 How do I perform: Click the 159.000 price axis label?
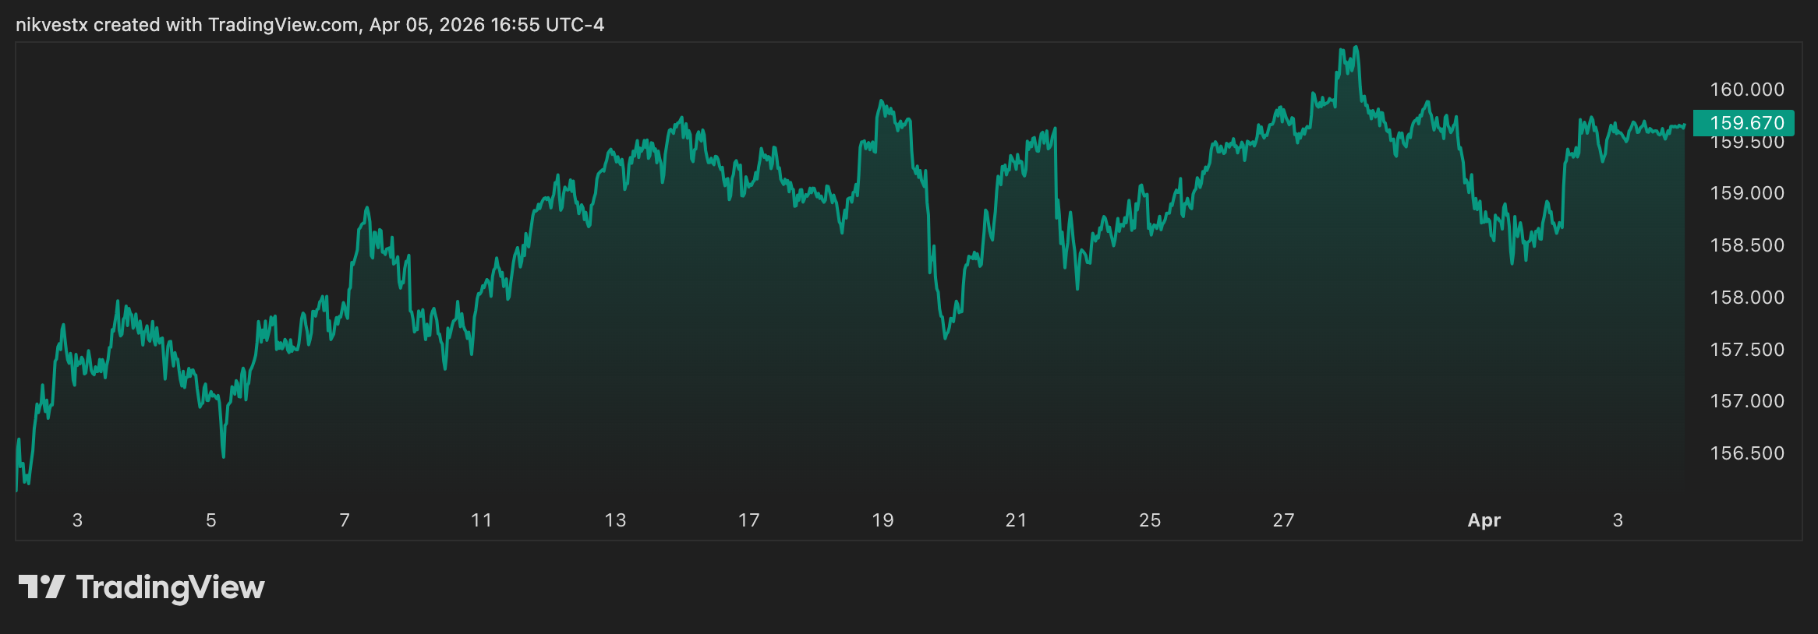(x=1746, y=193)
